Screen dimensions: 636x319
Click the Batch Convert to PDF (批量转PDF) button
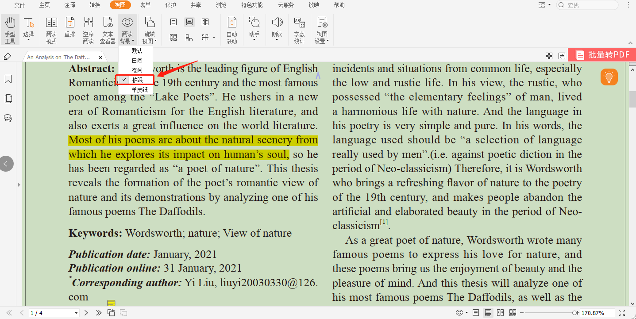click(602, 55)
